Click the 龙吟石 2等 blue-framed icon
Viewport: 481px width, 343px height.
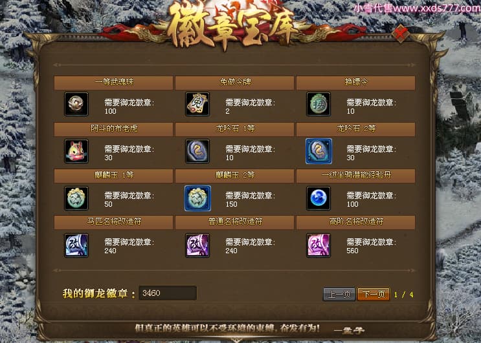pos(319,151)
